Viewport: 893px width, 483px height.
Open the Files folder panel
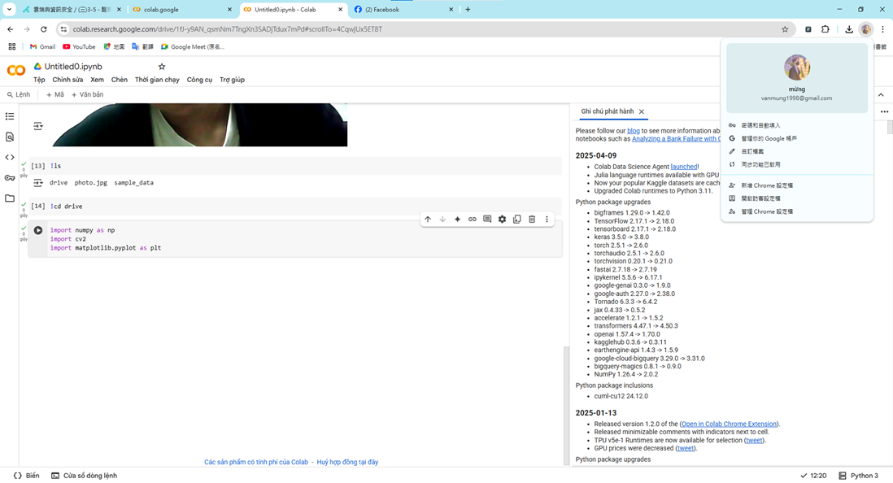pos(10,198)
